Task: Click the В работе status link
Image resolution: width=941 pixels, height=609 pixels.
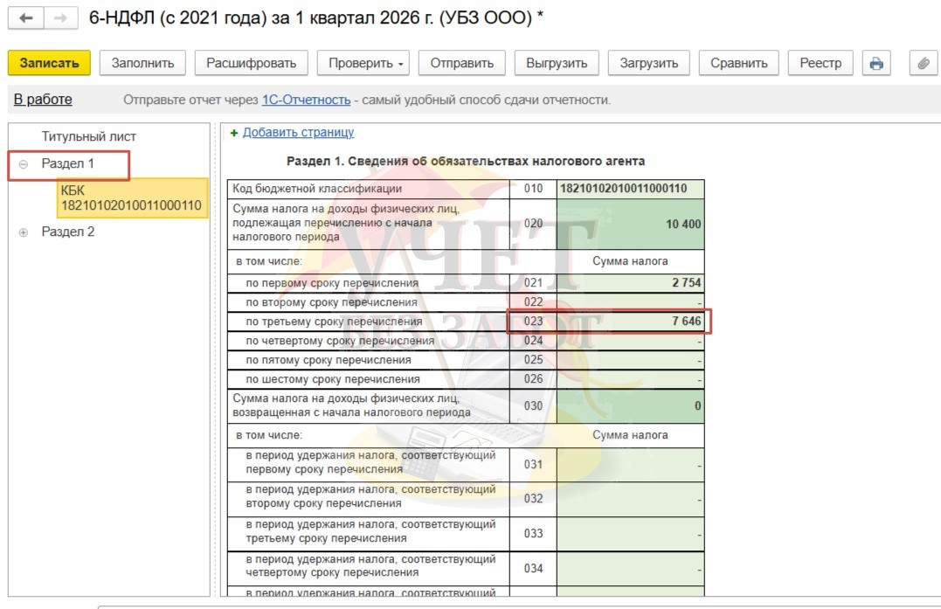Action: coord(43,100)
